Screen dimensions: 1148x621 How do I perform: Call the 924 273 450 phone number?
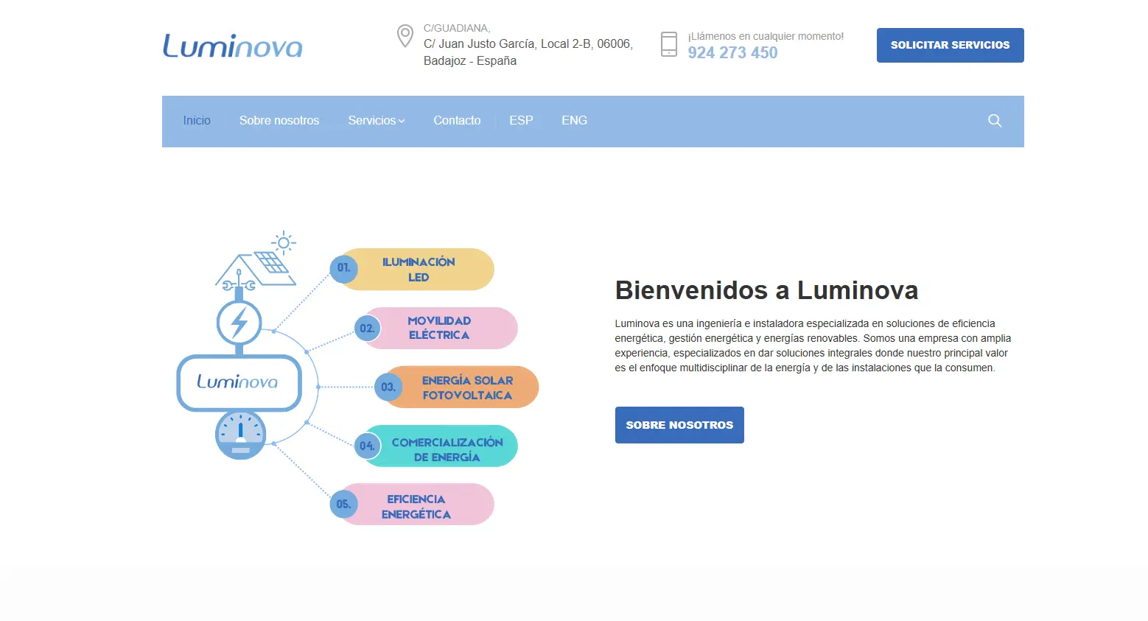click(732, 53)
